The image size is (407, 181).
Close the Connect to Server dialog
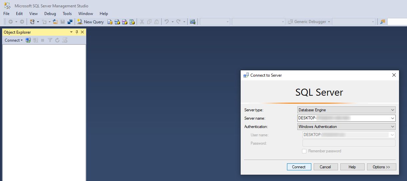click(394, 75)
